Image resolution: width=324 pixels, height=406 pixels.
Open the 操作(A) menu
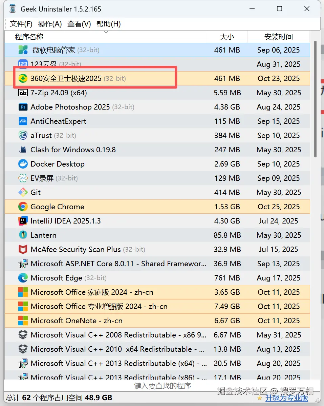tap(50, 24)
